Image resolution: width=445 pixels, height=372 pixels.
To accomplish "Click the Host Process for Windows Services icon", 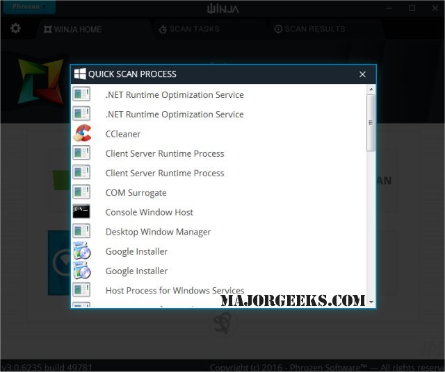I will point(81,289).
